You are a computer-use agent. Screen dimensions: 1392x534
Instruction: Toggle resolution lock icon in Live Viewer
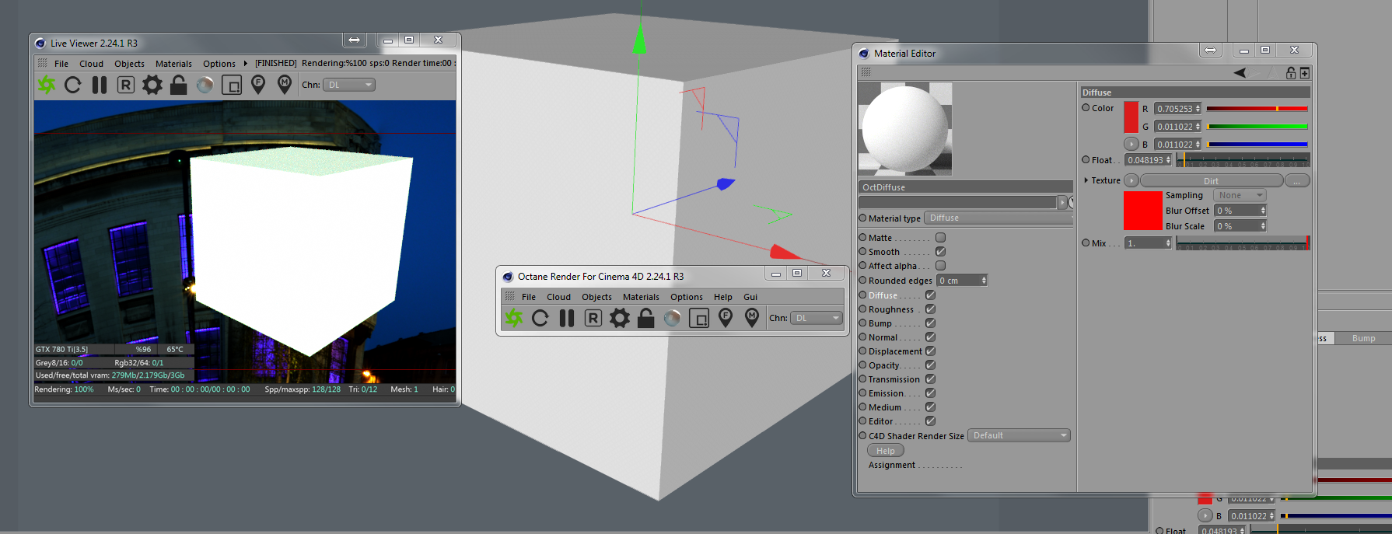(179, 85)
